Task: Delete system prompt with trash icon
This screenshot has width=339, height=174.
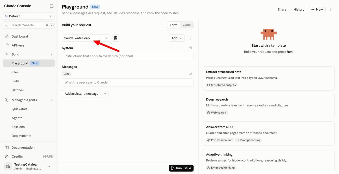Action: click(x=190, y=48)
